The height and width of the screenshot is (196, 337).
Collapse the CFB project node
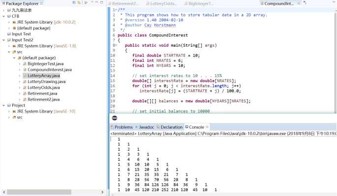[x=3, y=16]
